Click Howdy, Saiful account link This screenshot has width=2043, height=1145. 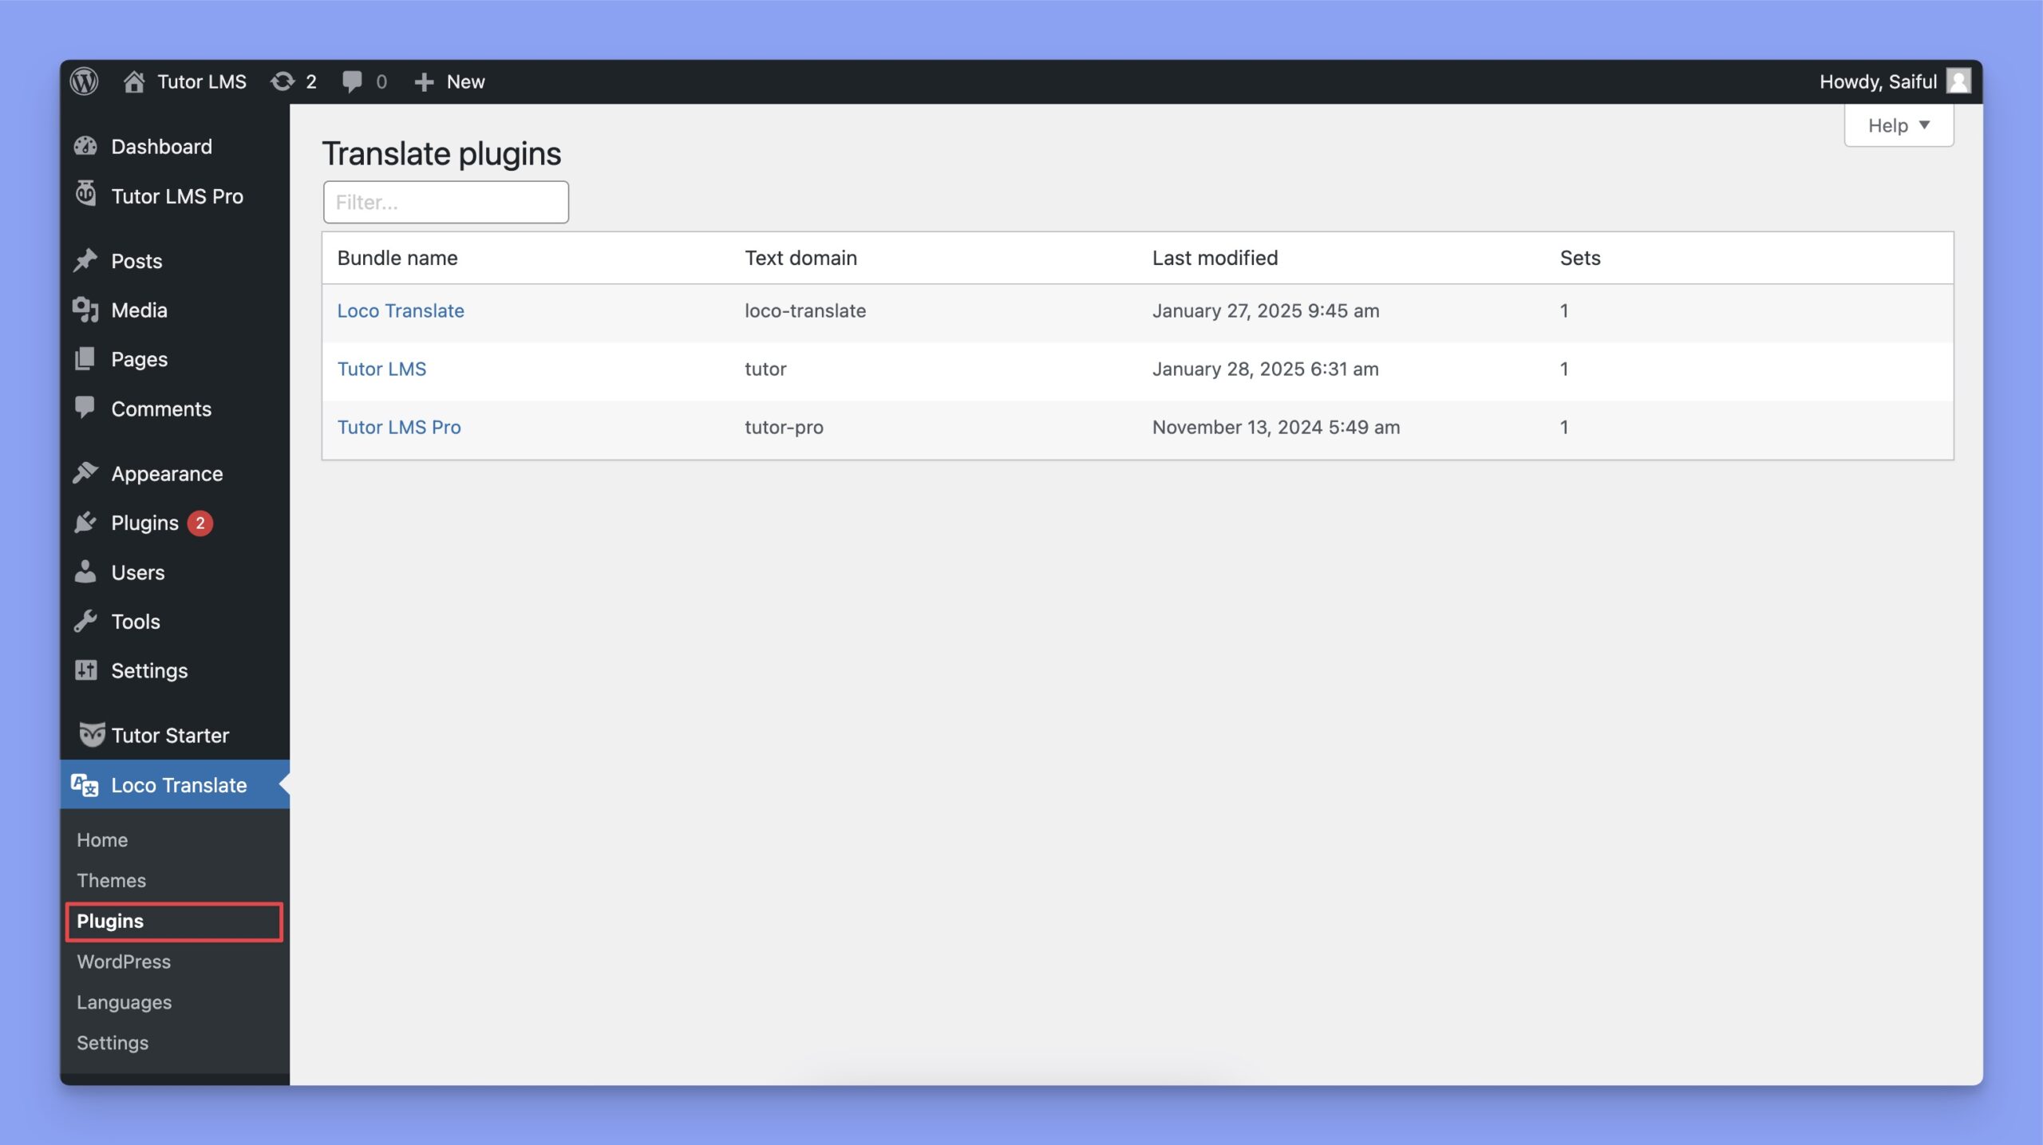[1878, 81]
